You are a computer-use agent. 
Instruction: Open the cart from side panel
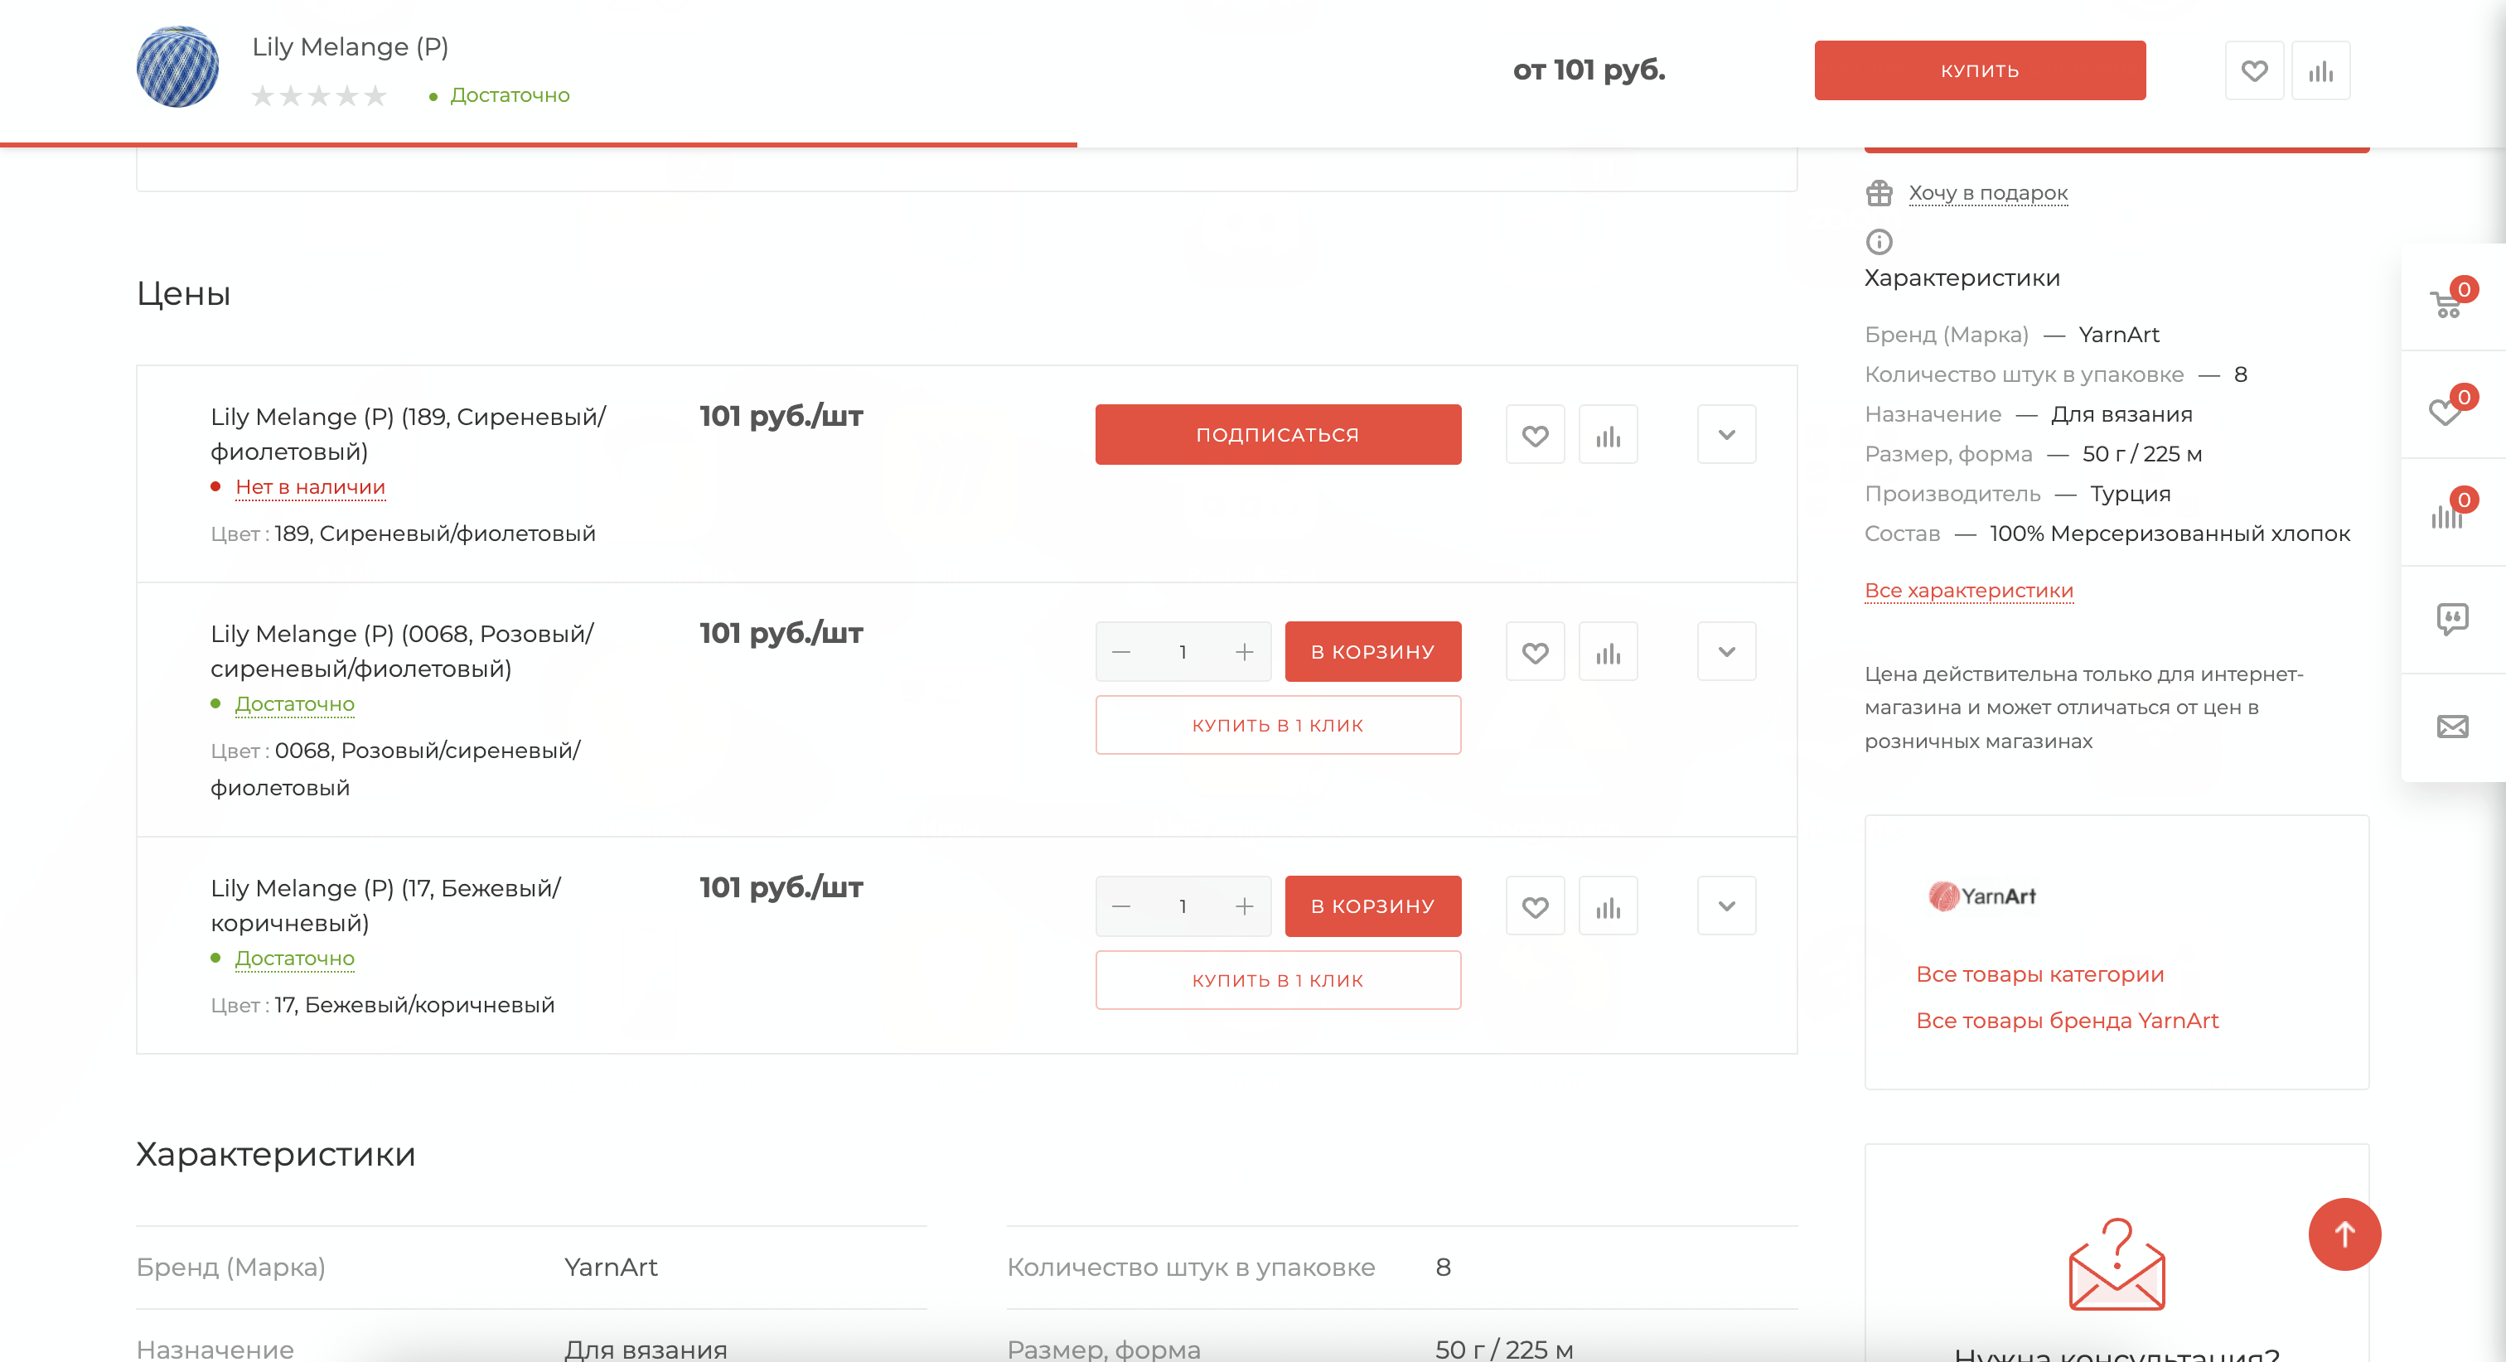pos(2452,299)
